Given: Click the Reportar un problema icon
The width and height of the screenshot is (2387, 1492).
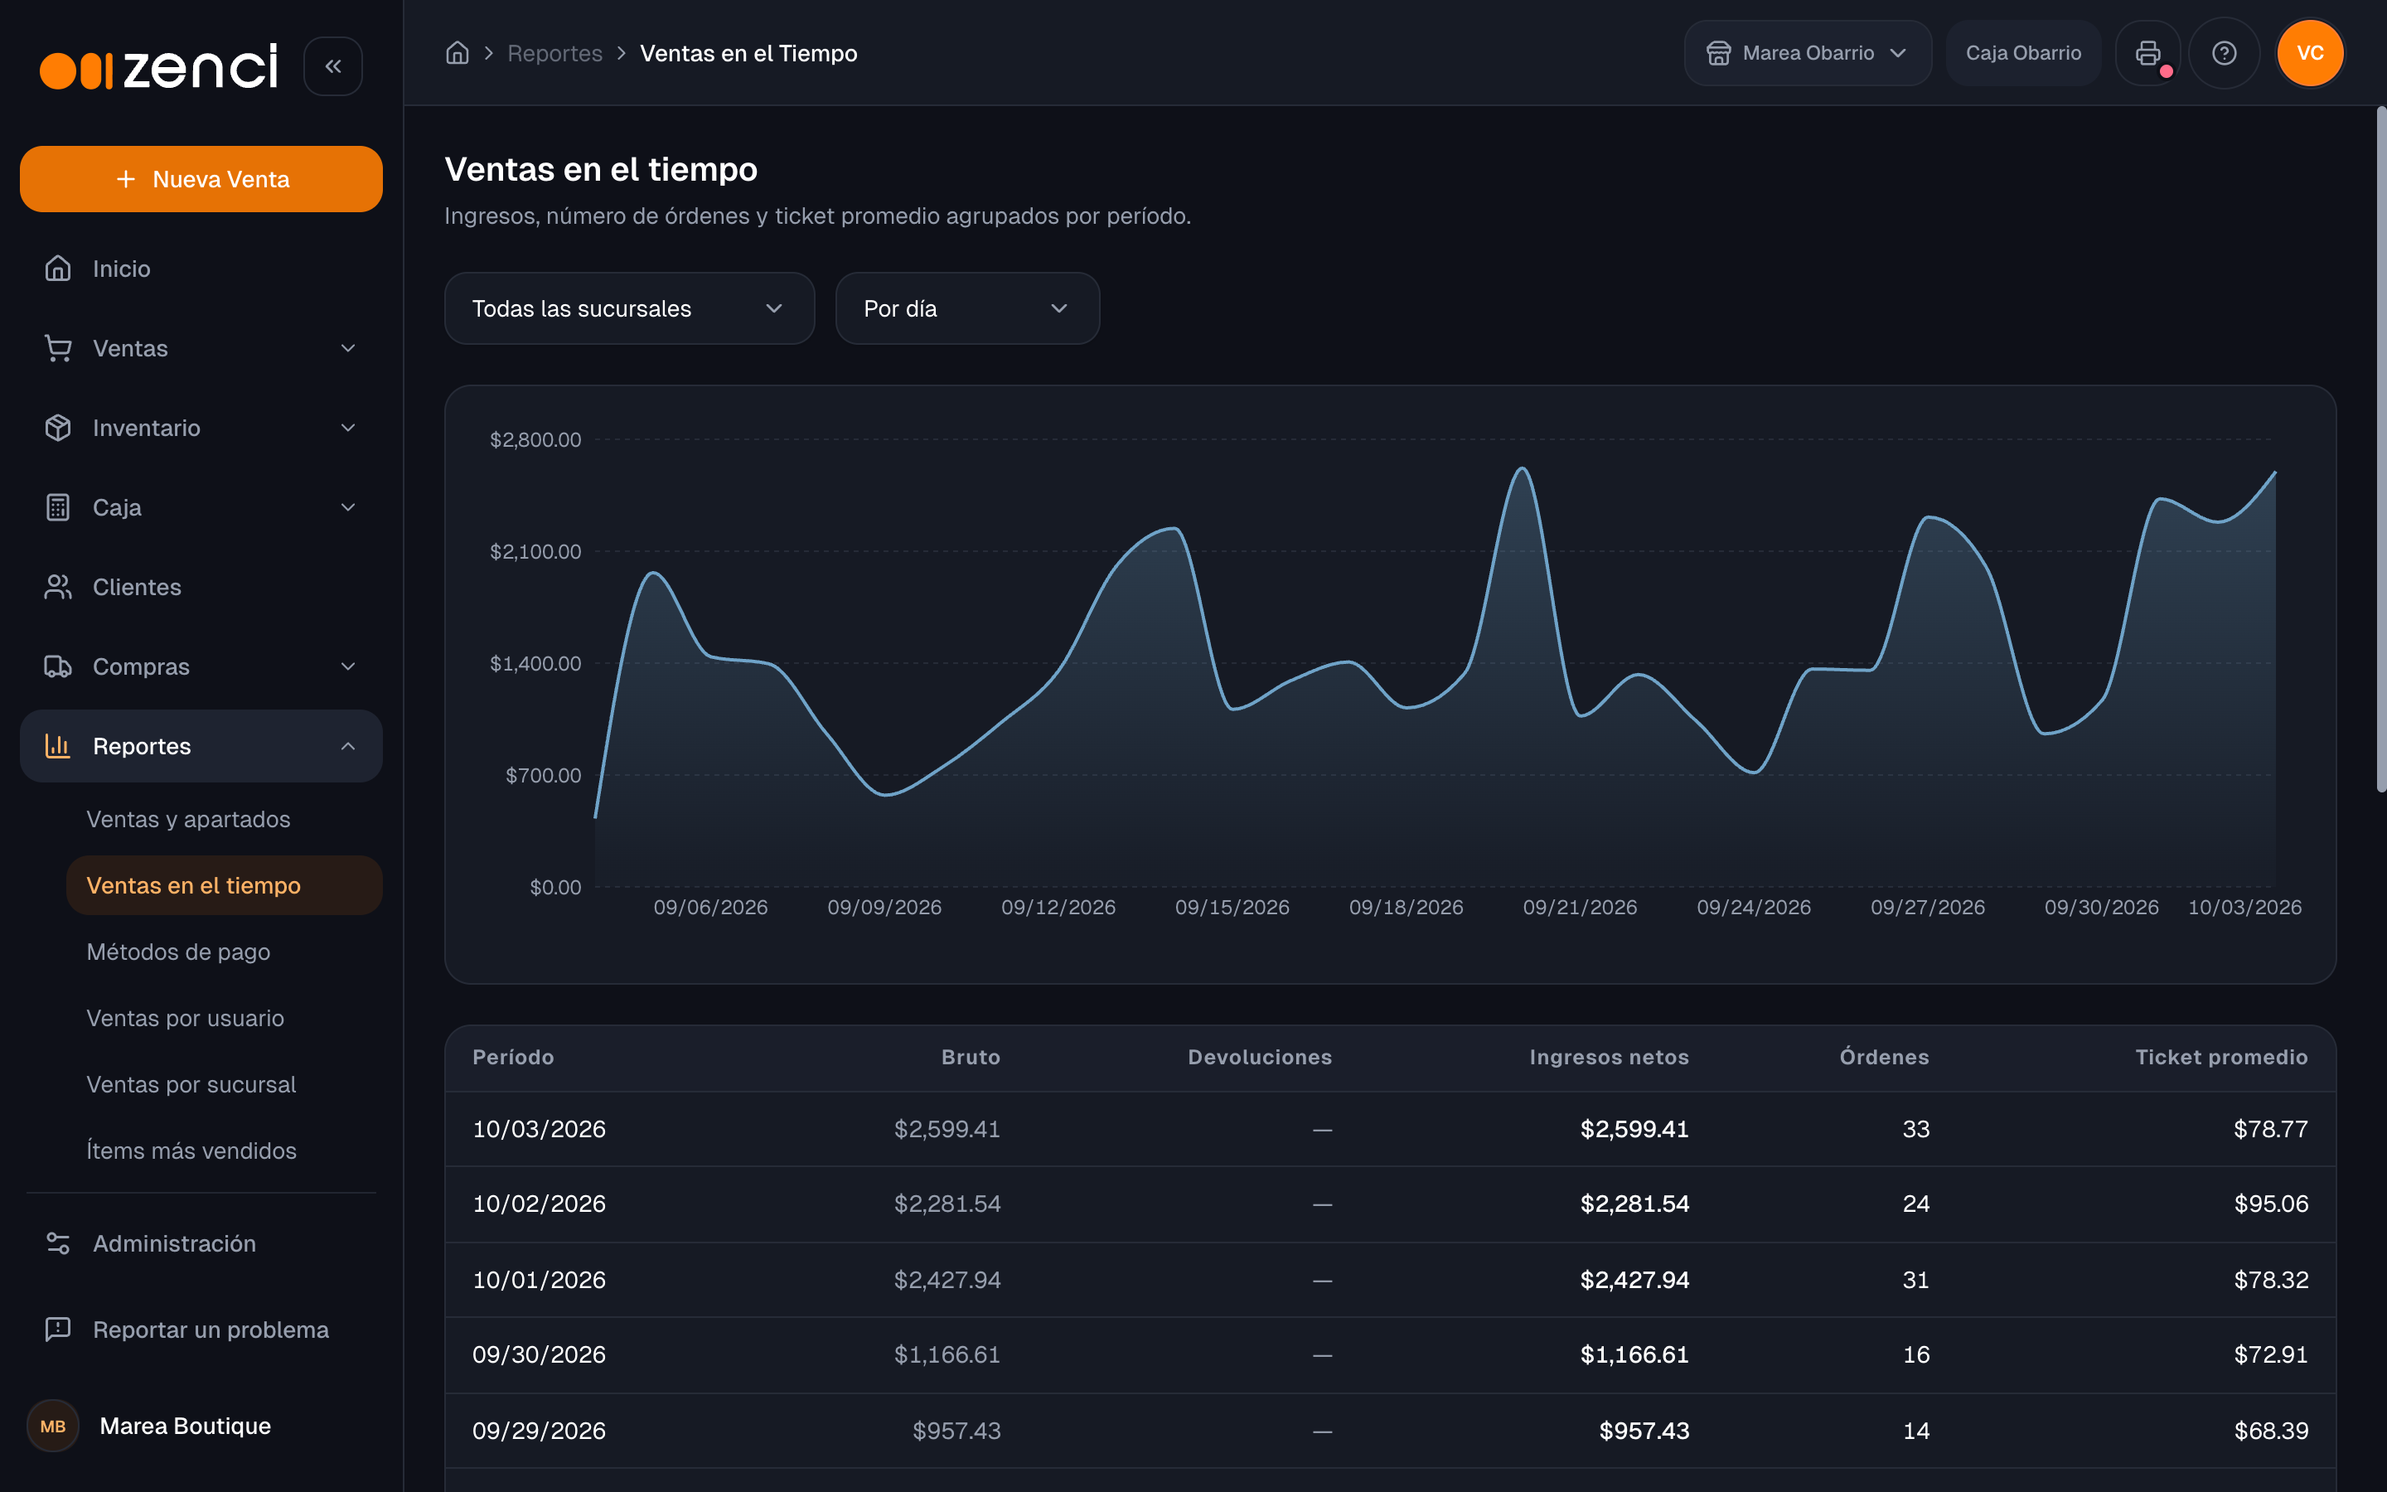Looking at the screenshot, I should pos(58,1330).
